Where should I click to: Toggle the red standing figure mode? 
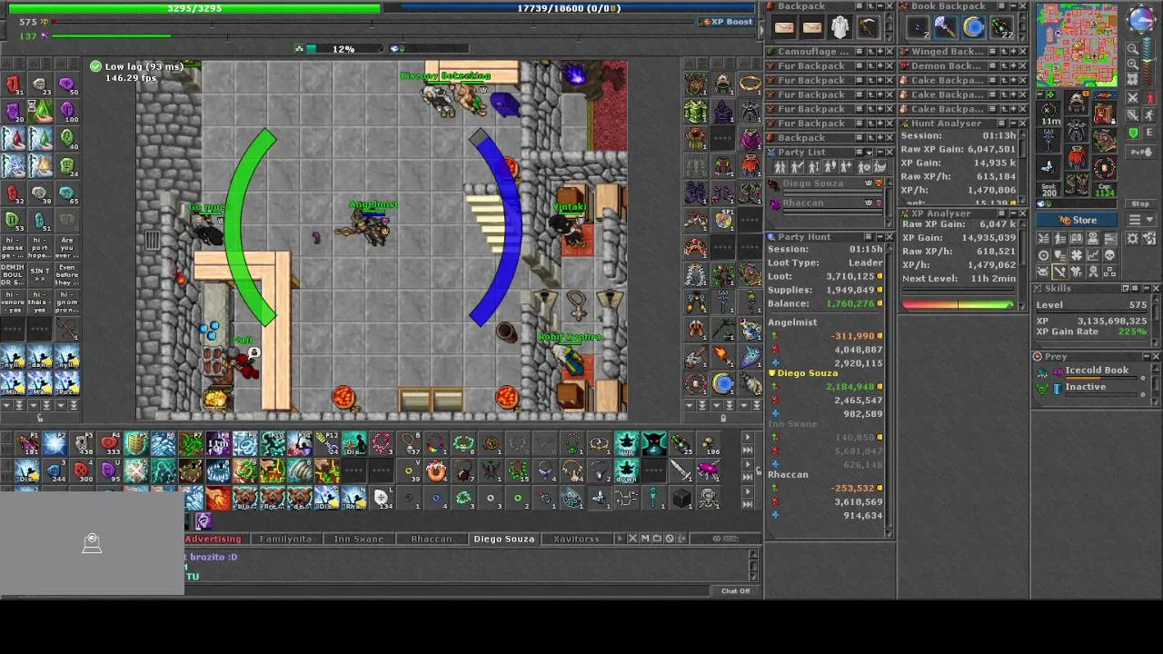pyautogui.click(x=1149, y=97)
